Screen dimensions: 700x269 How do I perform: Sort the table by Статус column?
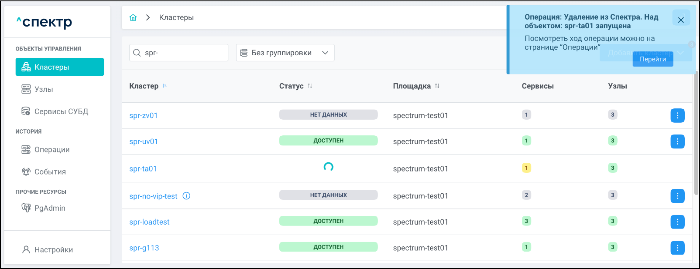(310, 86)
